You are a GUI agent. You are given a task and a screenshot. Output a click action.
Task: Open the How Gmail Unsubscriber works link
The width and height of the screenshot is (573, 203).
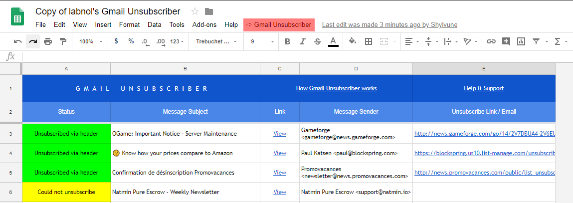(336, 88)
